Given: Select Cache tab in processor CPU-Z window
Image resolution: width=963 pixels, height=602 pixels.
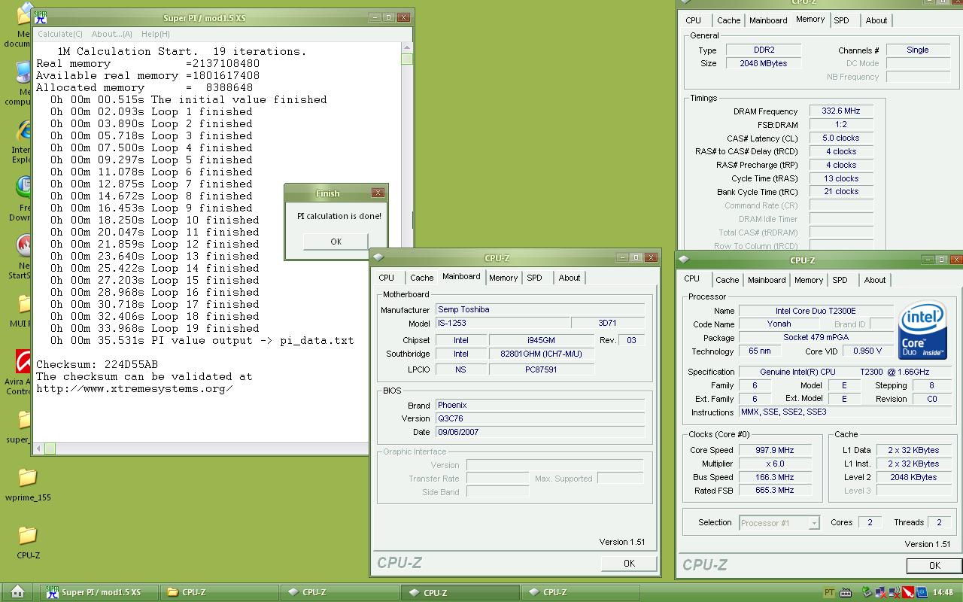Looking at the screenshot, I should pyautogui.click(x=728, y=280).
